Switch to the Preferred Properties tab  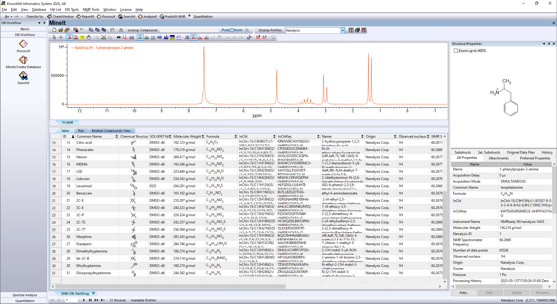[535, 158]
